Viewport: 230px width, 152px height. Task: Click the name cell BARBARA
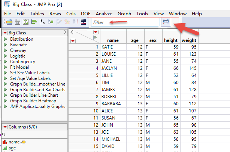113,104
